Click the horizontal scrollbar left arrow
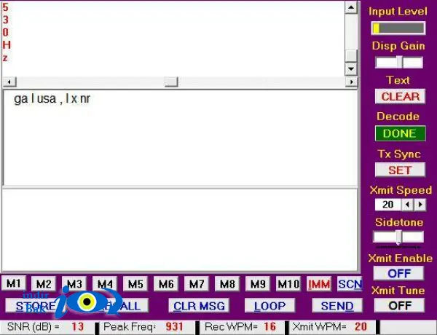This screenshot has height=335, width=437. 9,82
